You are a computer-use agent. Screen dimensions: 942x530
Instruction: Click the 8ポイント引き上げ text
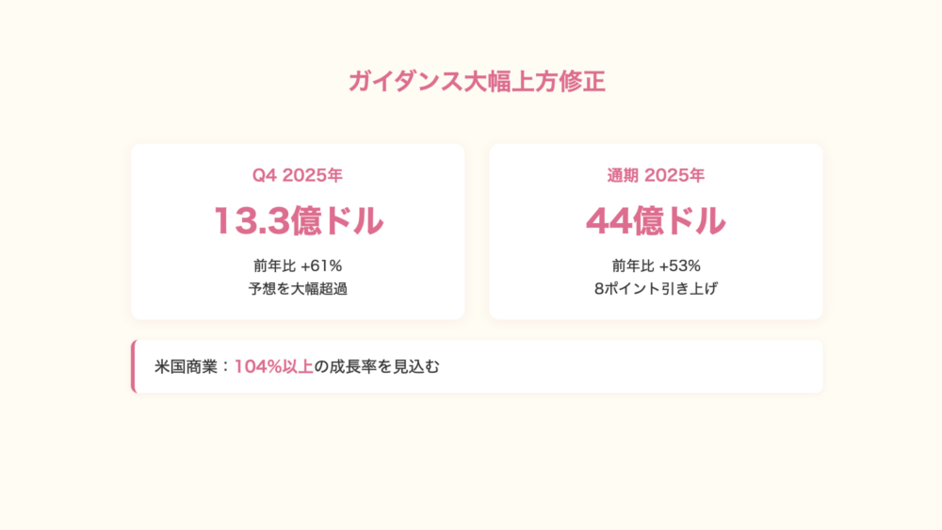(x=656, y=289)
